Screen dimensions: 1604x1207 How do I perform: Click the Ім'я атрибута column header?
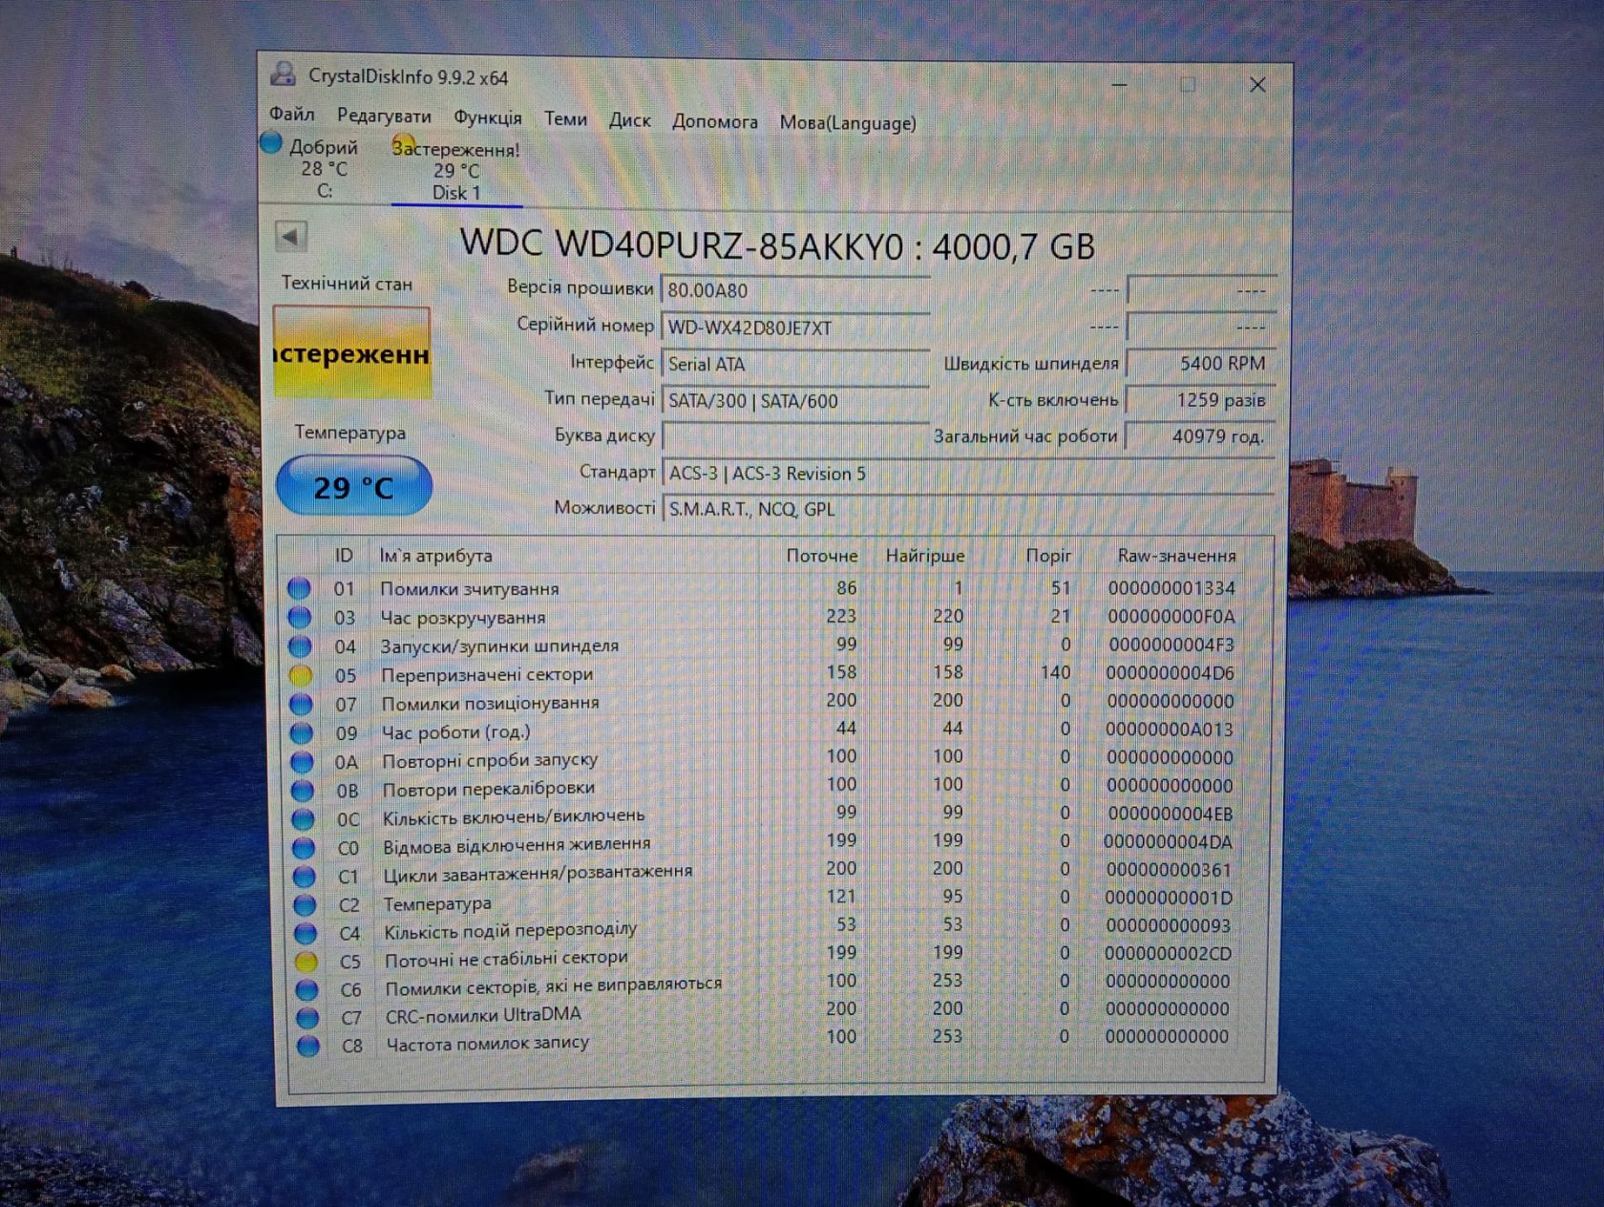435,556
